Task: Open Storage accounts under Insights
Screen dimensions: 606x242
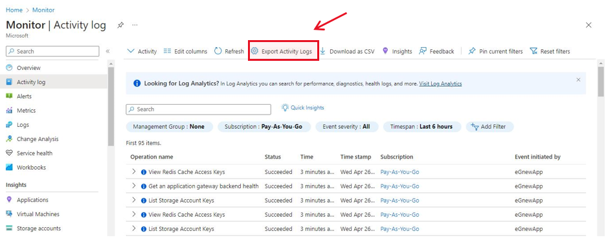Action: pos(39,228)
